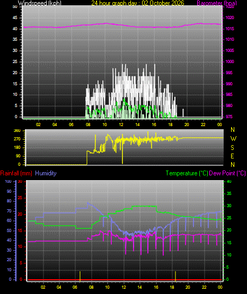Click the '270' wind direction axis value
The image size is (247, 294).
(x=17, y=139)
